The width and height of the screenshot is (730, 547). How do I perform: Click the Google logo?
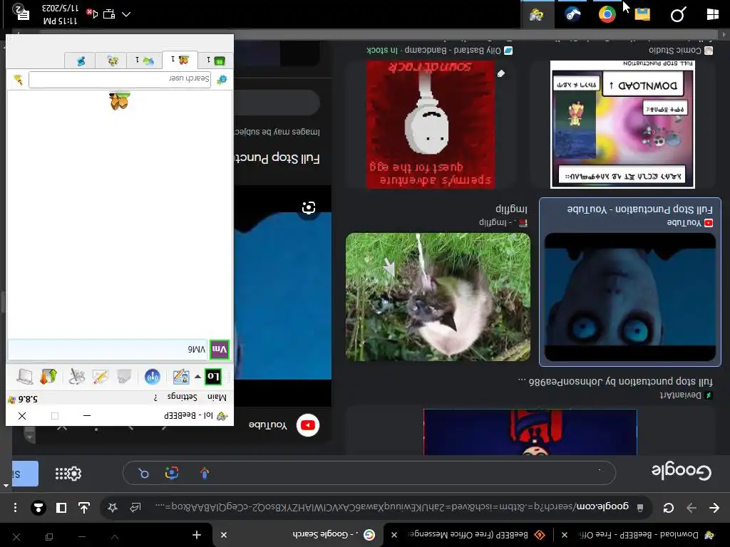click(x=681, y=472)
